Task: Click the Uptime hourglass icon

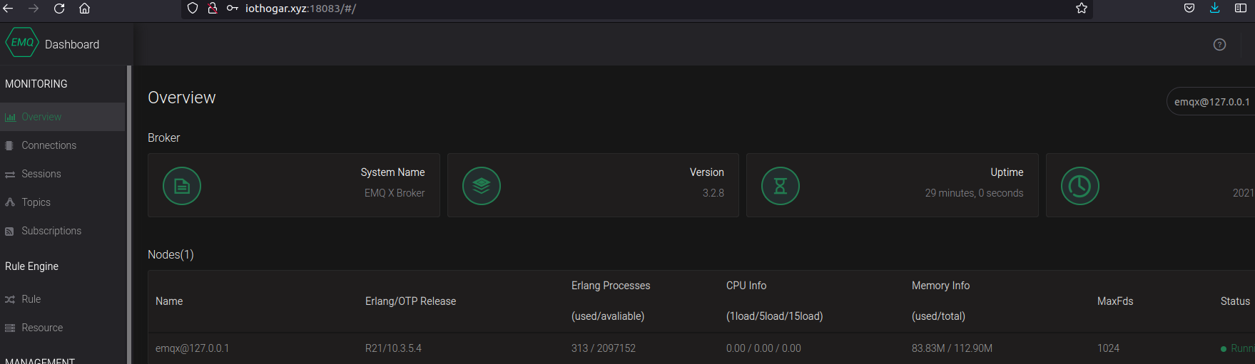Action: 781,186
